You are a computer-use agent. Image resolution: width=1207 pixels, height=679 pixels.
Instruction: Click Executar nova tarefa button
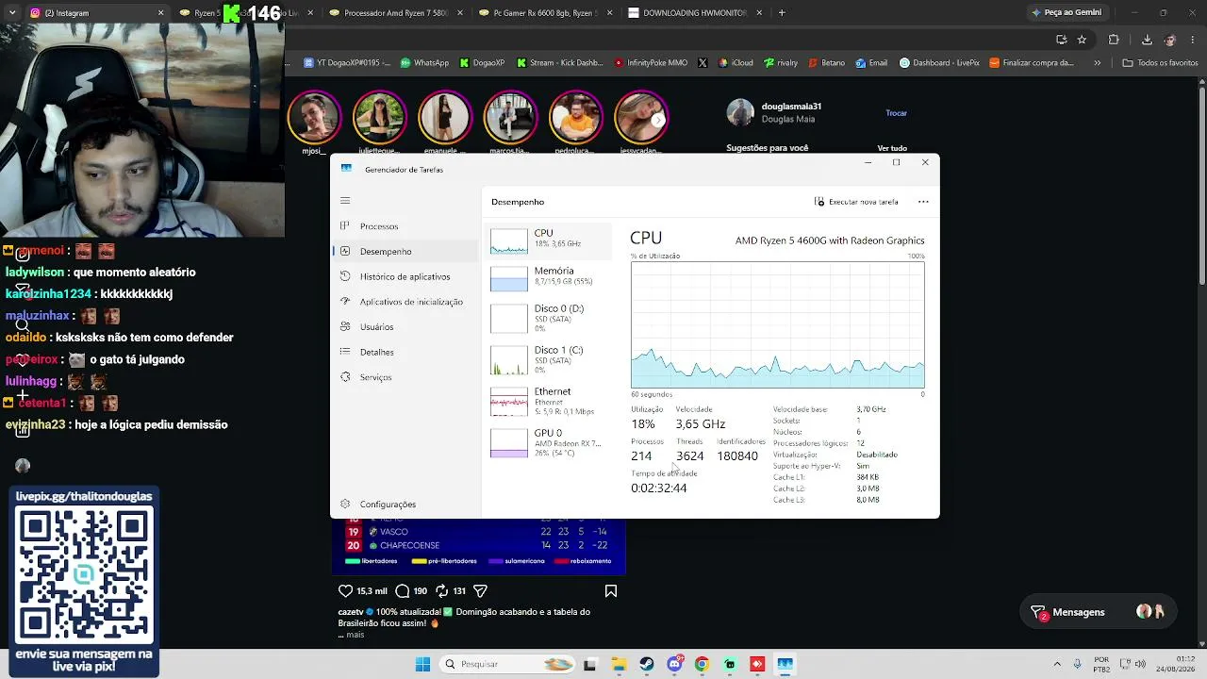856,202
